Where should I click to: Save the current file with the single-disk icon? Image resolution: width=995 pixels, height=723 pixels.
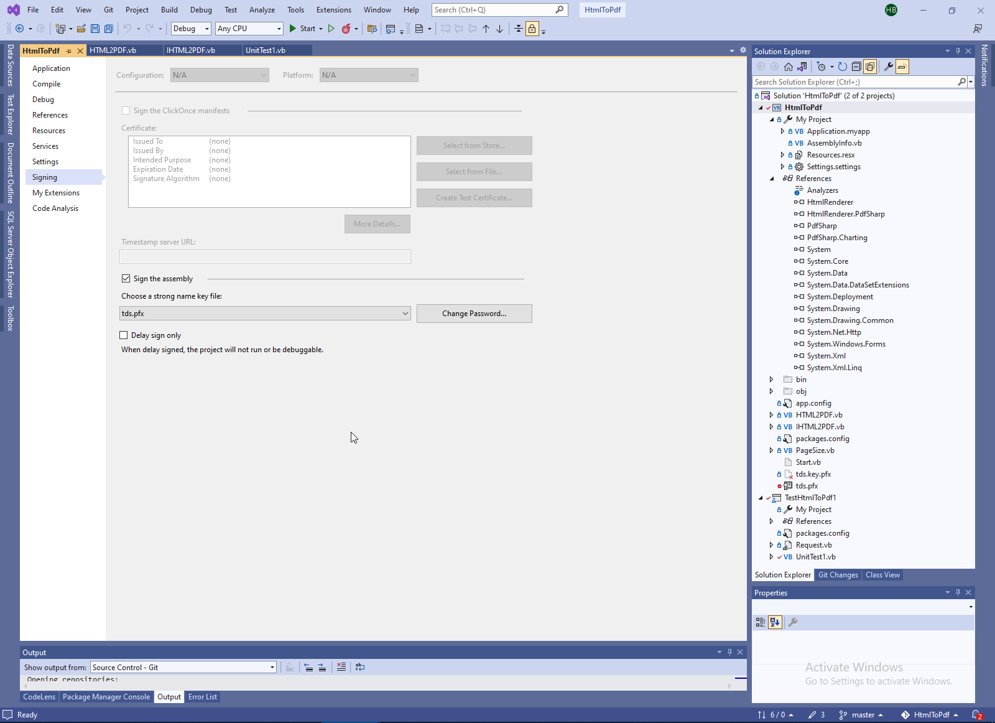(x=95, y=29)
